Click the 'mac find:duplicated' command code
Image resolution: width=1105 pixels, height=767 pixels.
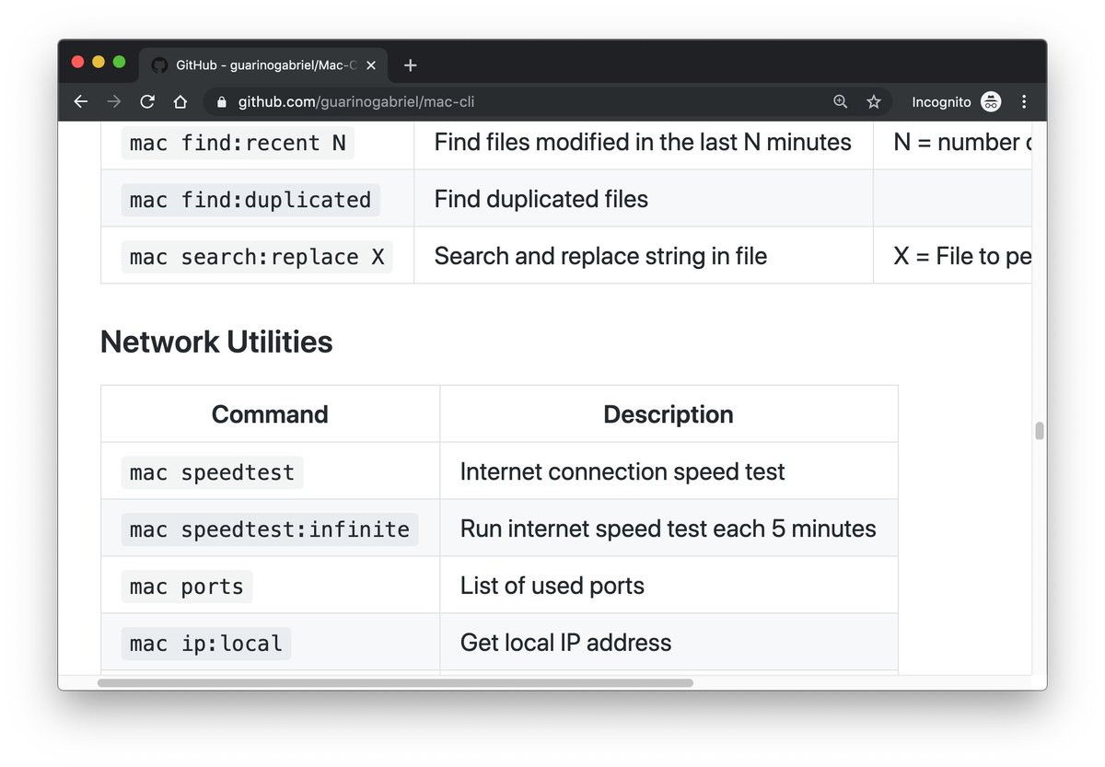pyautogui.click(x=250, y=200)
